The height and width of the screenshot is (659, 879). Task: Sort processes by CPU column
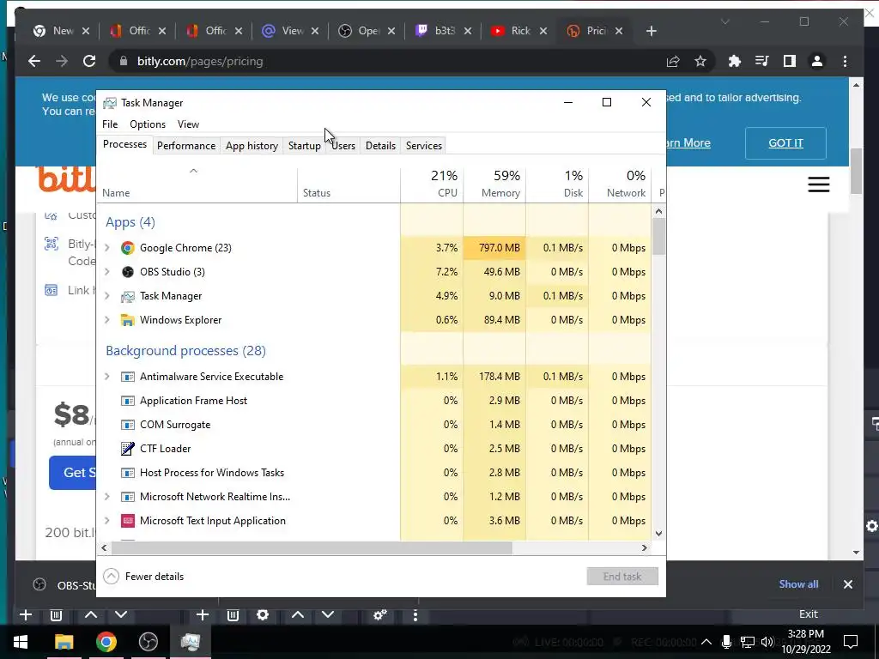point(433,184)
